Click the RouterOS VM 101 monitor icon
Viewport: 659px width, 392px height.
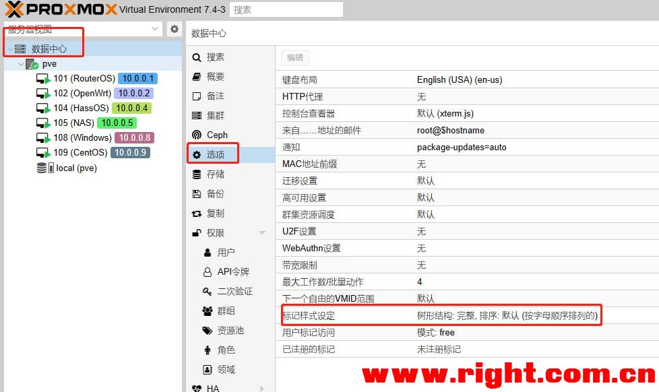43,79
